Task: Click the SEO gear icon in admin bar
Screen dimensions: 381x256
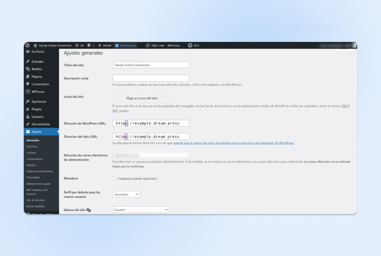Action: click(190, 45)
